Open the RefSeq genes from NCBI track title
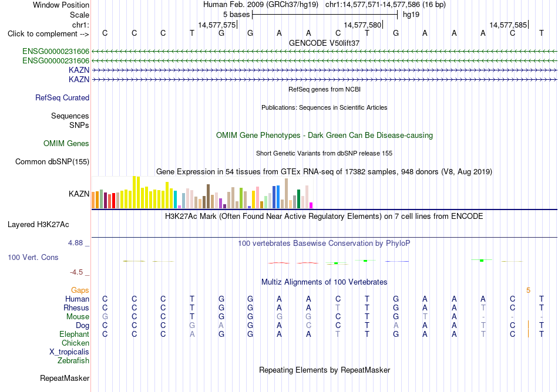This screenshot has width=558, height=392. 324,89
